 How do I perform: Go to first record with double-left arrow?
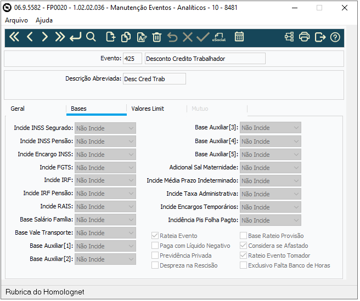14,37
